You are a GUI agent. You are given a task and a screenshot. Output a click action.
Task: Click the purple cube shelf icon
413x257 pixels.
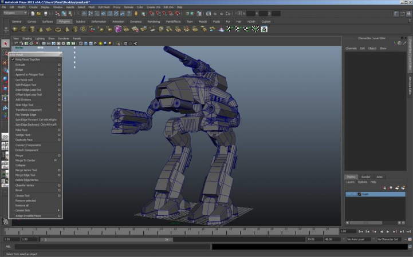118,29
